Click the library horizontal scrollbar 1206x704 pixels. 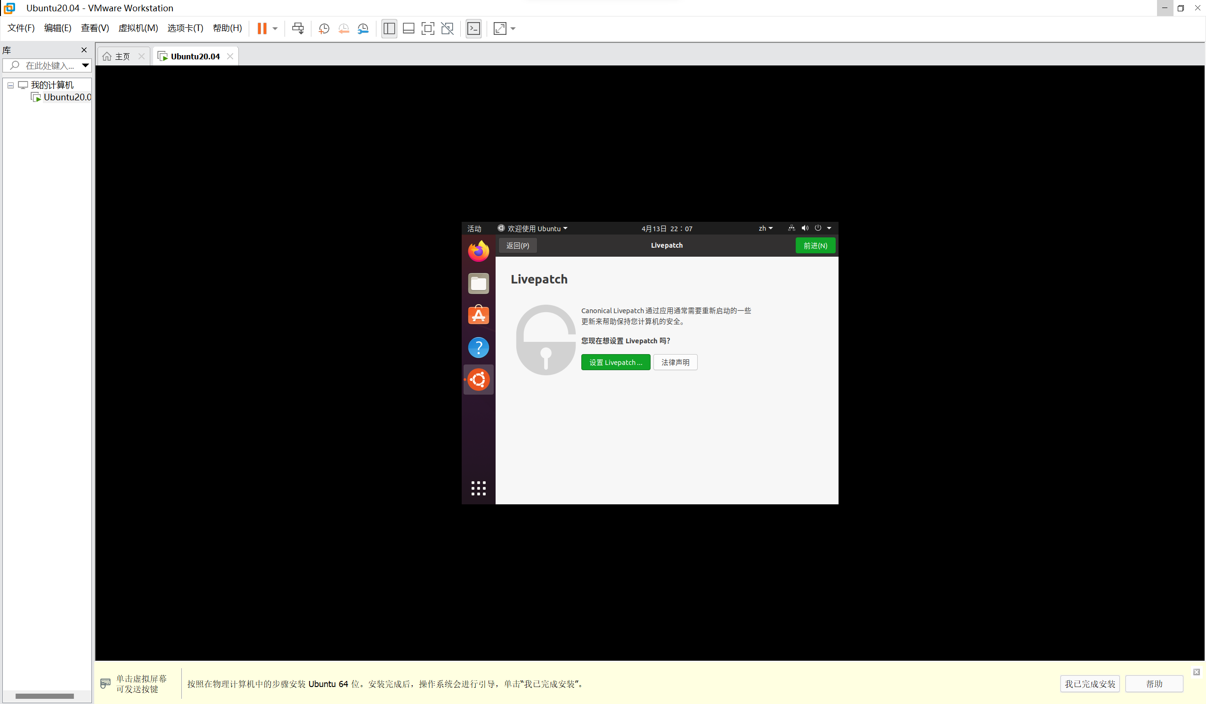coord(44,696)
